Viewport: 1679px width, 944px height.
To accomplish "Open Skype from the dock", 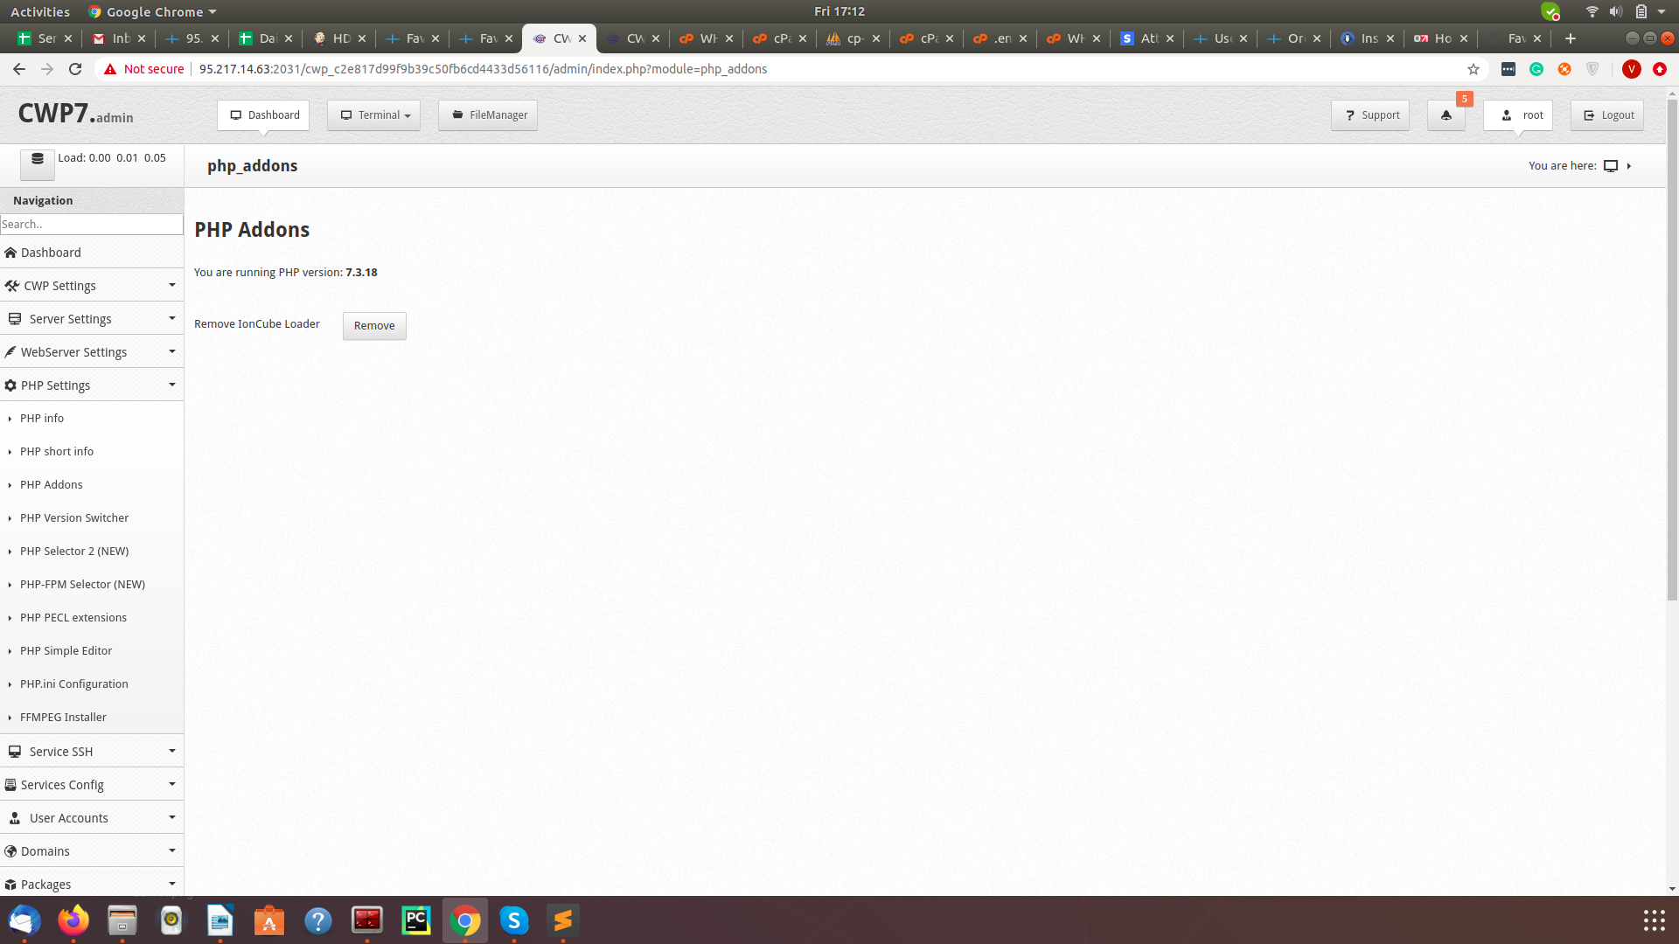I will coord(514,920).
